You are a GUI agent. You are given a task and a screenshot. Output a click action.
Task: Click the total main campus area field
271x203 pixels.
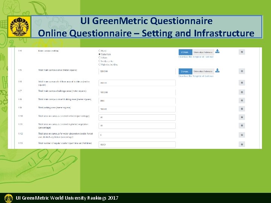[x=137, y=71]
